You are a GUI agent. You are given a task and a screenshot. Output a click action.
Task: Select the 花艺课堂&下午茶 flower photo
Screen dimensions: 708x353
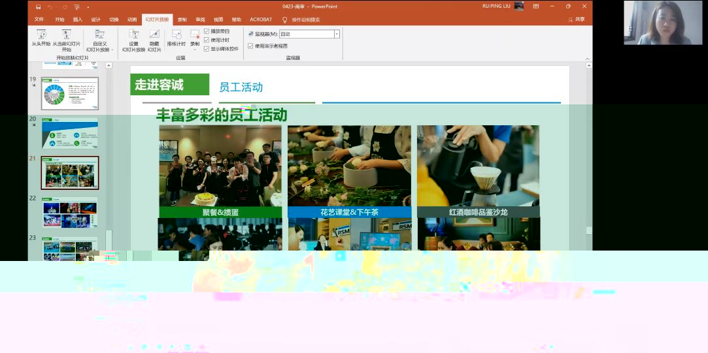point(350,166)
